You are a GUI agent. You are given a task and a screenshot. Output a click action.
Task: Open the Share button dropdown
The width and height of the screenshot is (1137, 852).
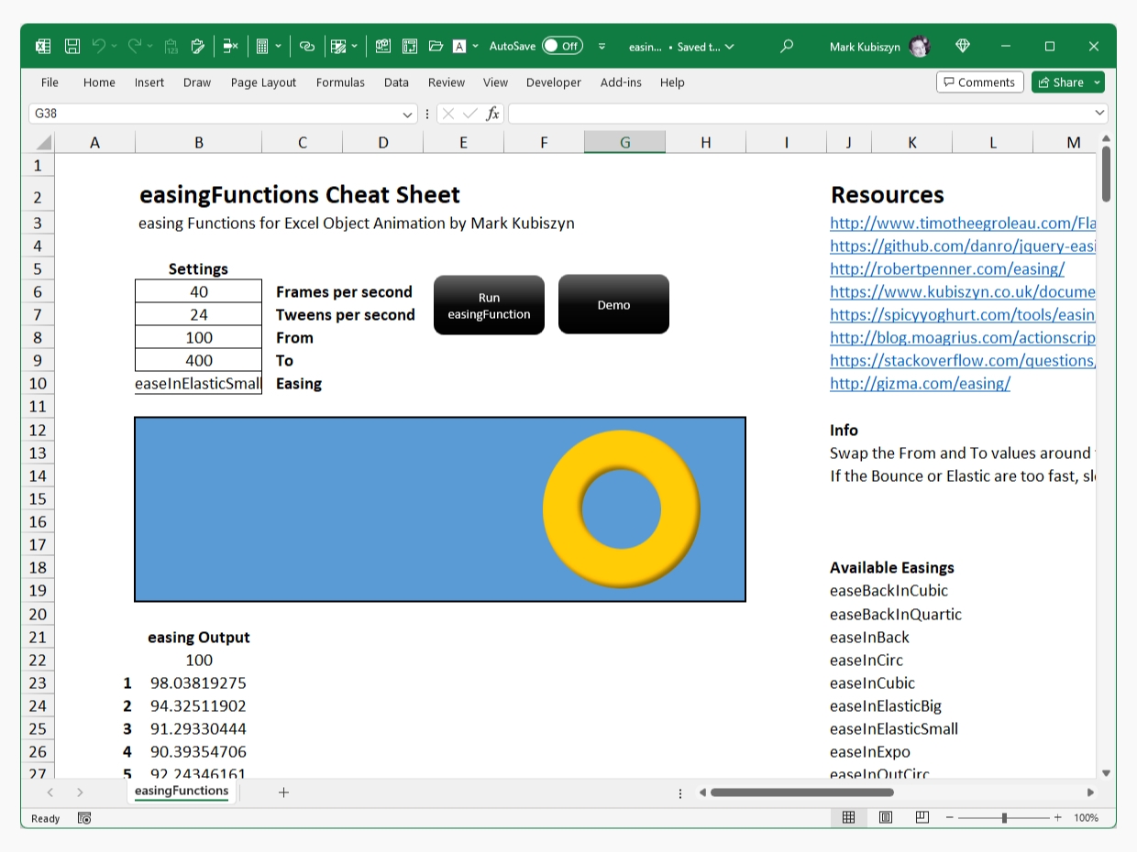(1097, 82)
